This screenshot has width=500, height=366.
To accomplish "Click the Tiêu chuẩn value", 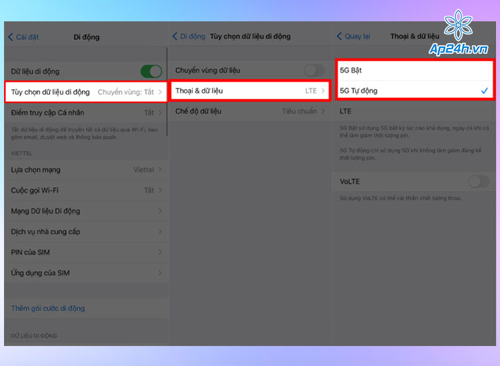I will (299, 111).
